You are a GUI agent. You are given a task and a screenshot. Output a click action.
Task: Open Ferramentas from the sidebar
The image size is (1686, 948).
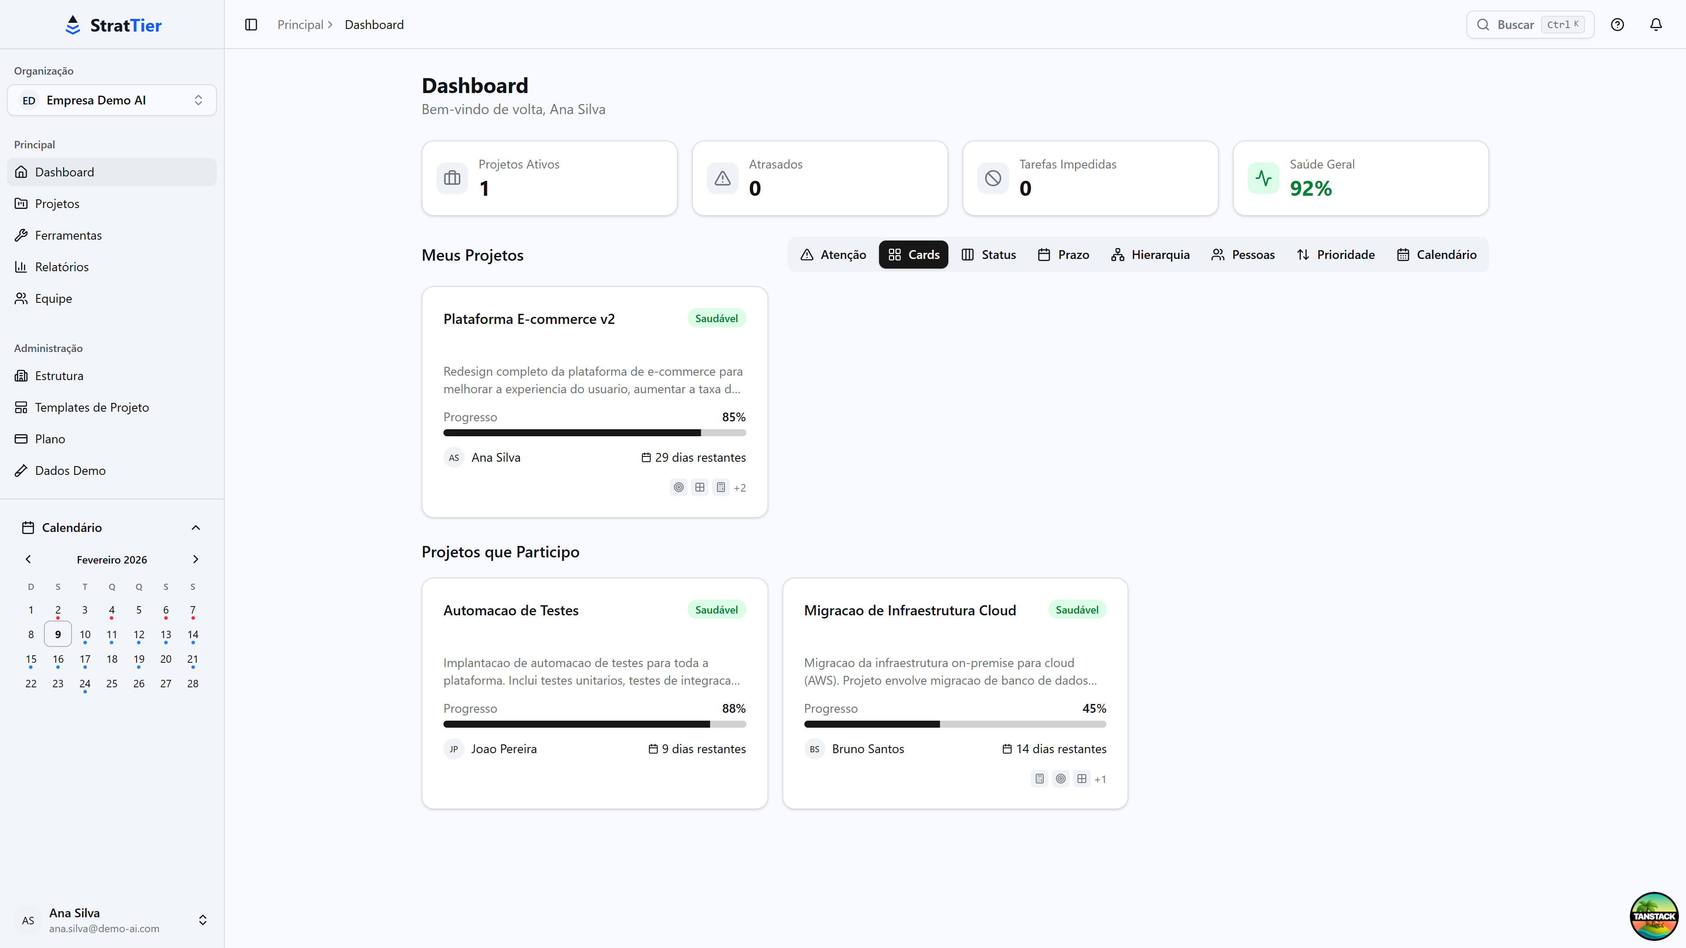point(68,235)
